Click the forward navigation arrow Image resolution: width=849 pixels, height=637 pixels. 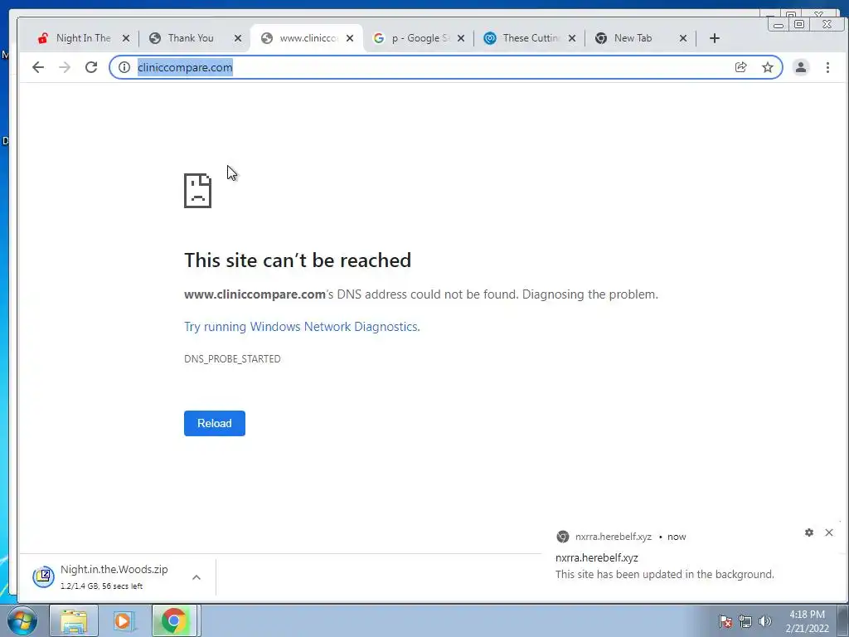pyautogui.click(x=65, y=67)
